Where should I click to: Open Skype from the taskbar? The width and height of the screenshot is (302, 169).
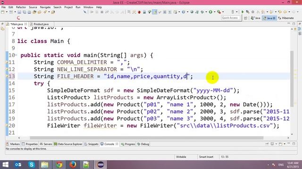click(32, 165)
